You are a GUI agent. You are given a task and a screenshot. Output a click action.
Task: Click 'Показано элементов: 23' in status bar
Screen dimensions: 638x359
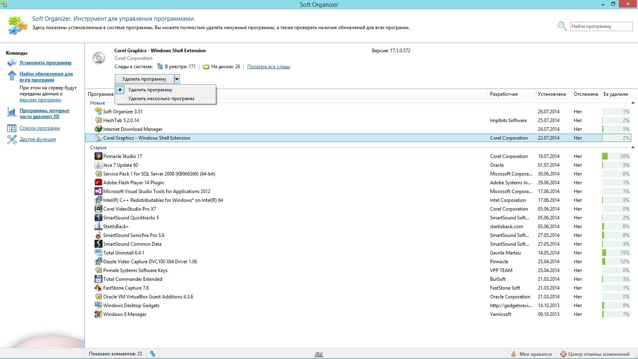[x=115, y=354]
